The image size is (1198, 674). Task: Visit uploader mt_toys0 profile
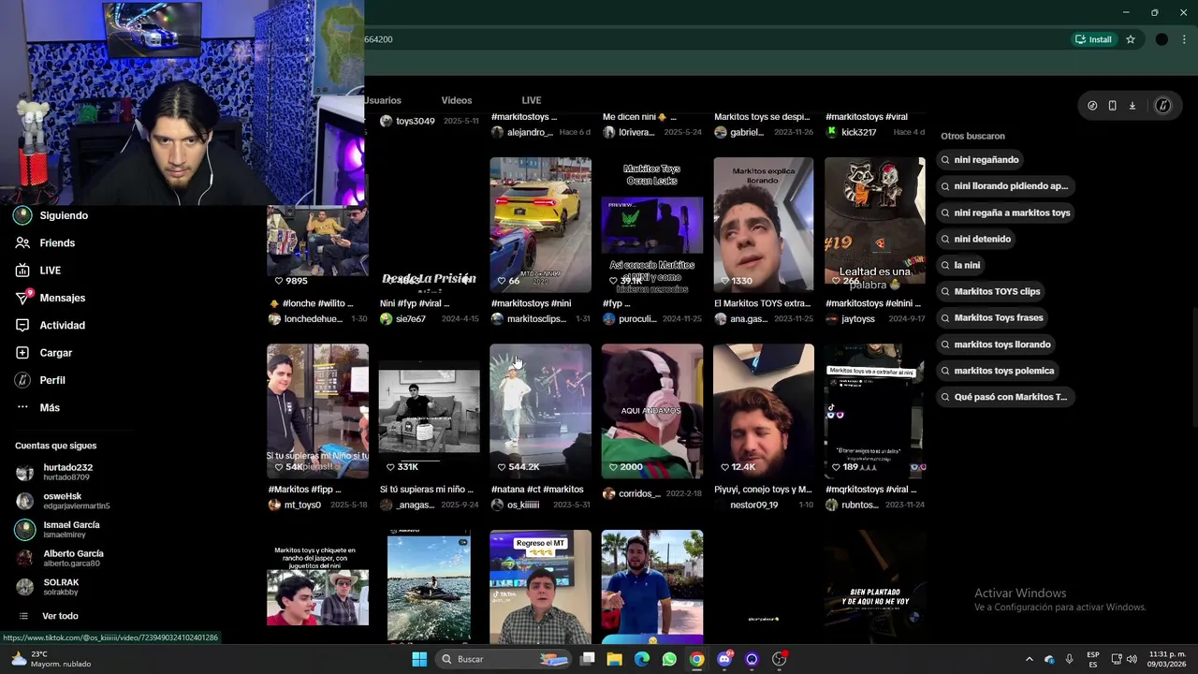coord(302,505)
